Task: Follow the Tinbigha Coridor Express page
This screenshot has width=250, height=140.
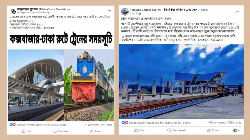Action: pos(204,10)
